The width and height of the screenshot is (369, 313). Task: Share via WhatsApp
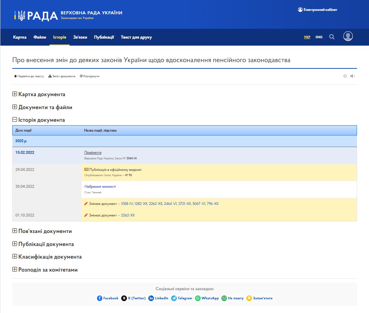pos(207,298)
